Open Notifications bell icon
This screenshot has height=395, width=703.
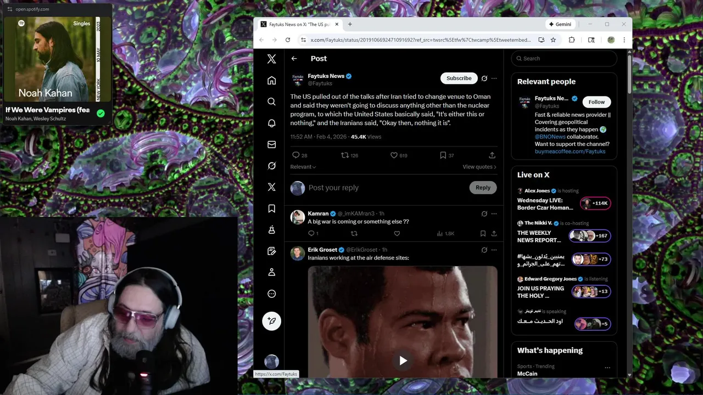pyautogui.click(x=271, y=123)
